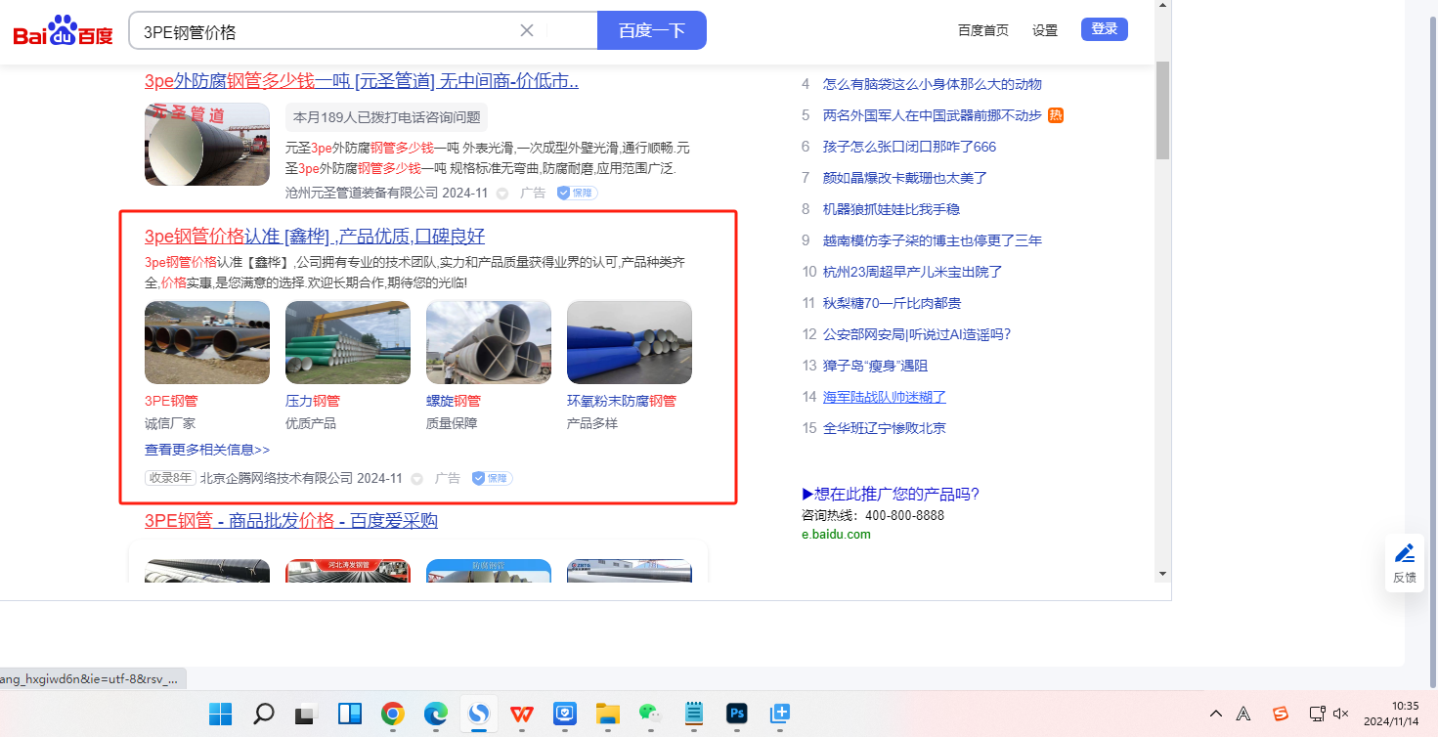Viewport: 1438px width, 737px height.
Task: Open WeChat from the taskbar
Action: tap(651, 714)
